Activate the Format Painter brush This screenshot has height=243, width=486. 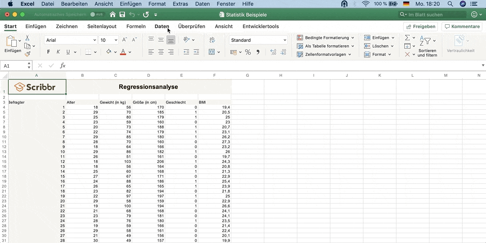(x=27, y=54)
